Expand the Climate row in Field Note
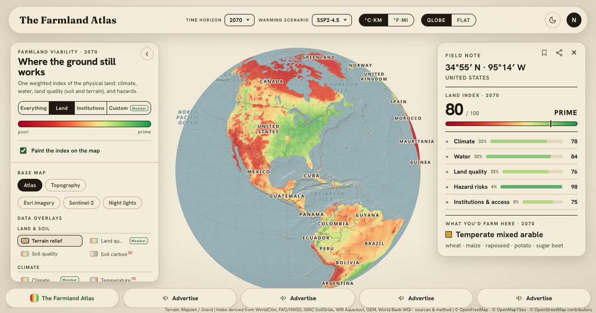 click(x=511, y=142)
